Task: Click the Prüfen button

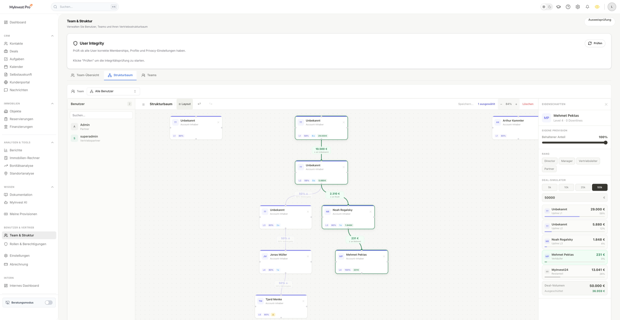Action: 595,43
